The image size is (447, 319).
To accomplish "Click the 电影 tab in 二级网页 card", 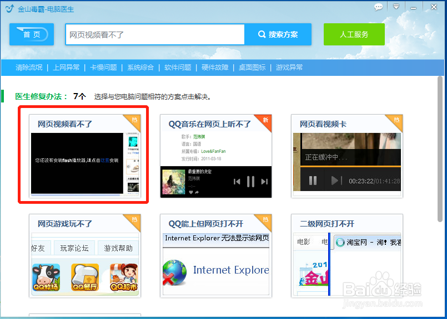I will click(x=303, y=242).
